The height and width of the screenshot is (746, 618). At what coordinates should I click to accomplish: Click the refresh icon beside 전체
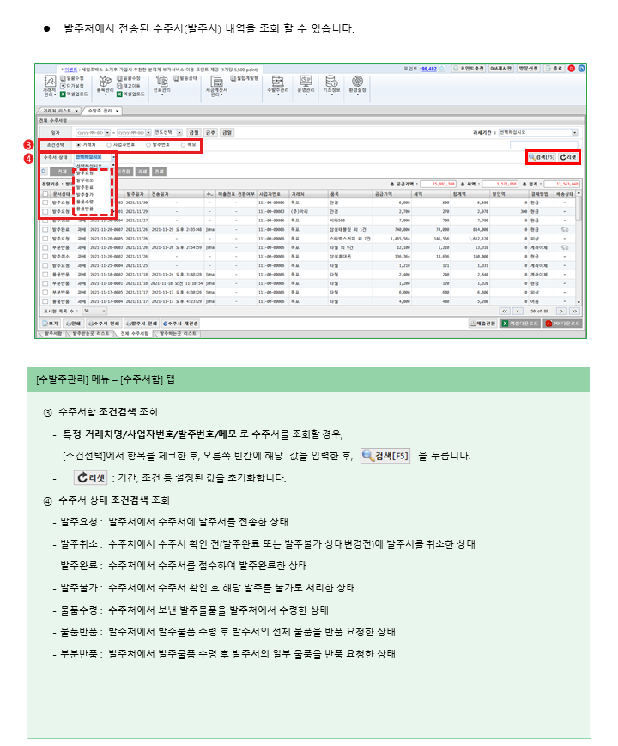point(45,172)
